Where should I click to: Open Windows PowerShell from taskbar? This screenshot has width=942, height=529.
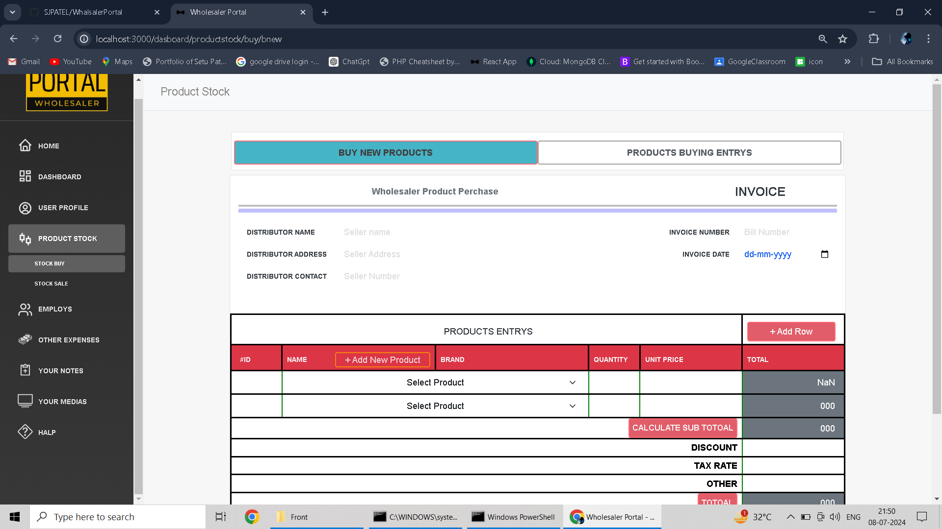pos(513,517)
